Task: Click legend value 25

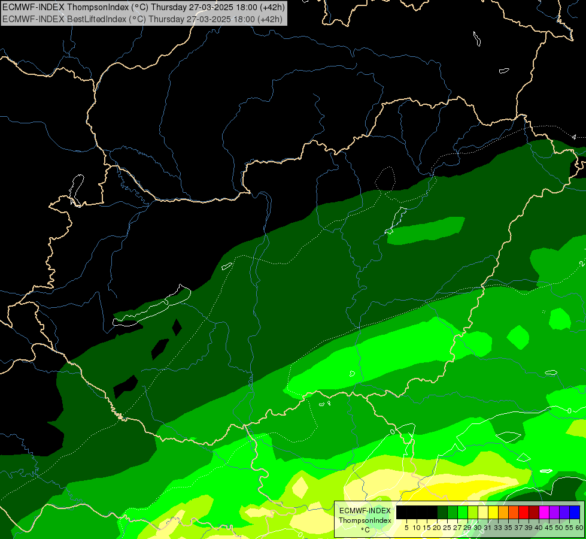Action: tap(447, 528)
